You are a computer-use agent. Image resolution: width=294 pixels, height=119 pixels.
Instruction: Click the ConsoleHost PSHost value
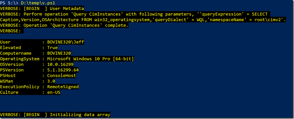coord(61,76)
